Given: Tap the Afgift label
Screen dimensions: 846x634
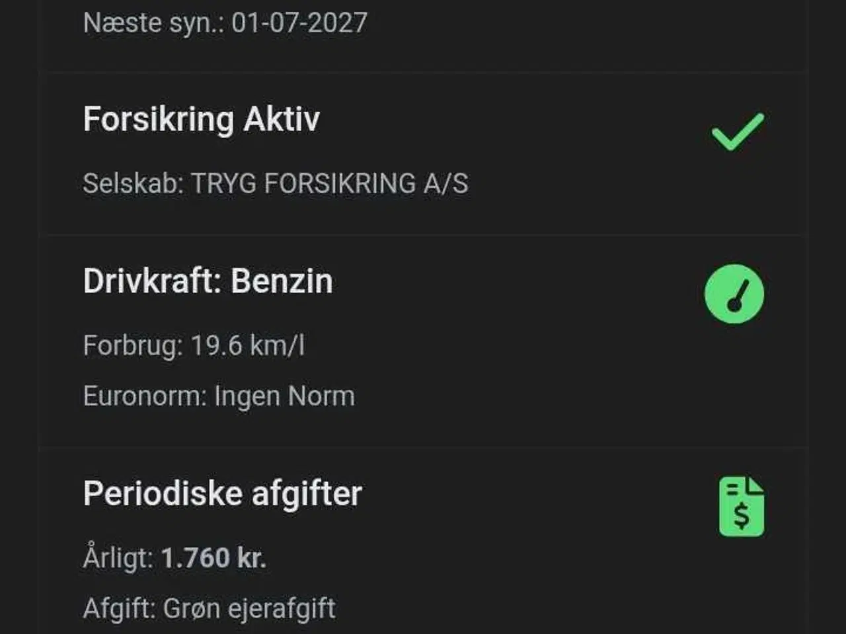Looking at the screenshot, I should (x=120, y=608).
